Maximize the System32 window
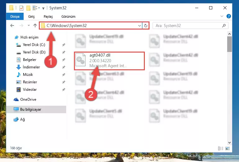The height and width of the screenshot is (162, 239). 211,8
